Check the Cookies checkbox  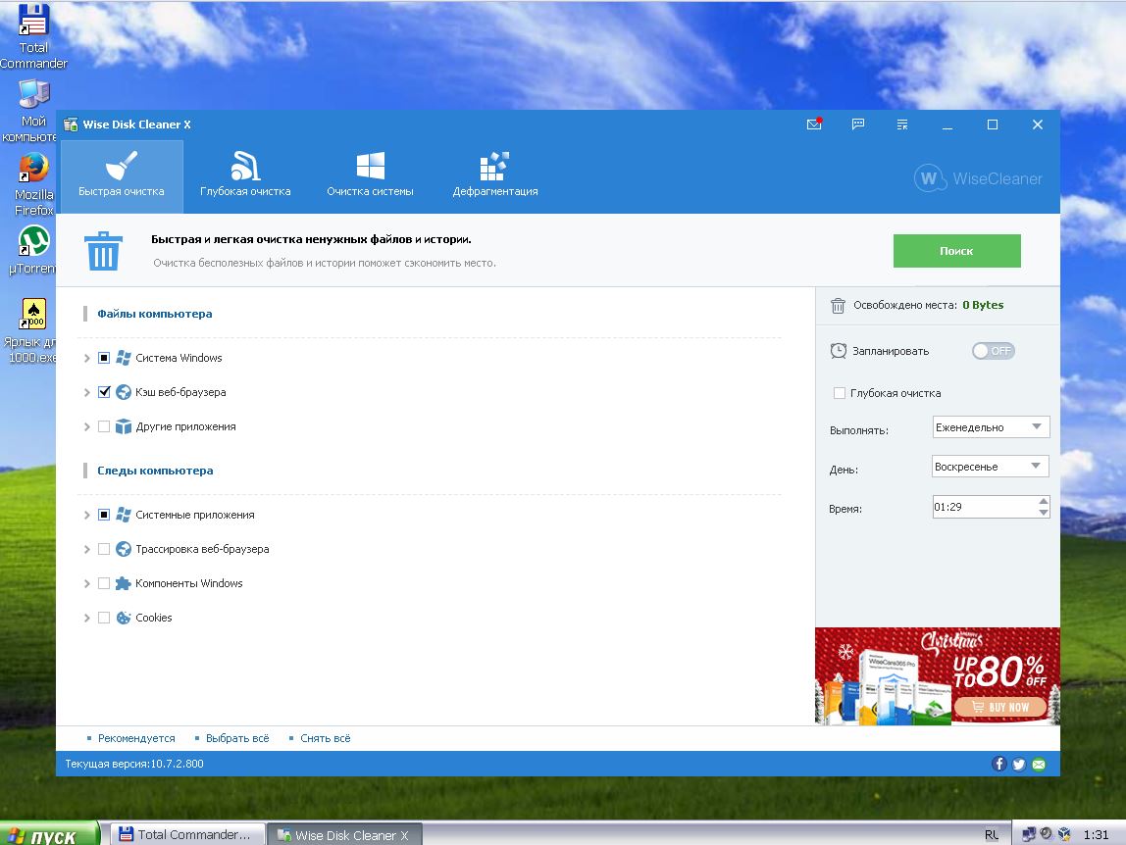pyautogui.click(x=104, y=618)
